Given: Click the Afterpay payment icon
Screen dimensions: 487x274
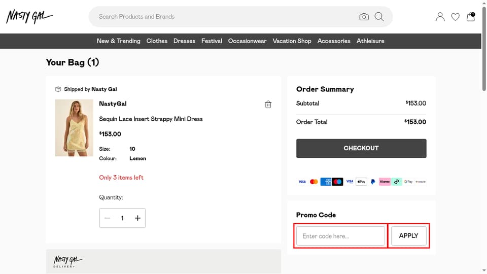Looking at the screenshot, I should 397,182.
